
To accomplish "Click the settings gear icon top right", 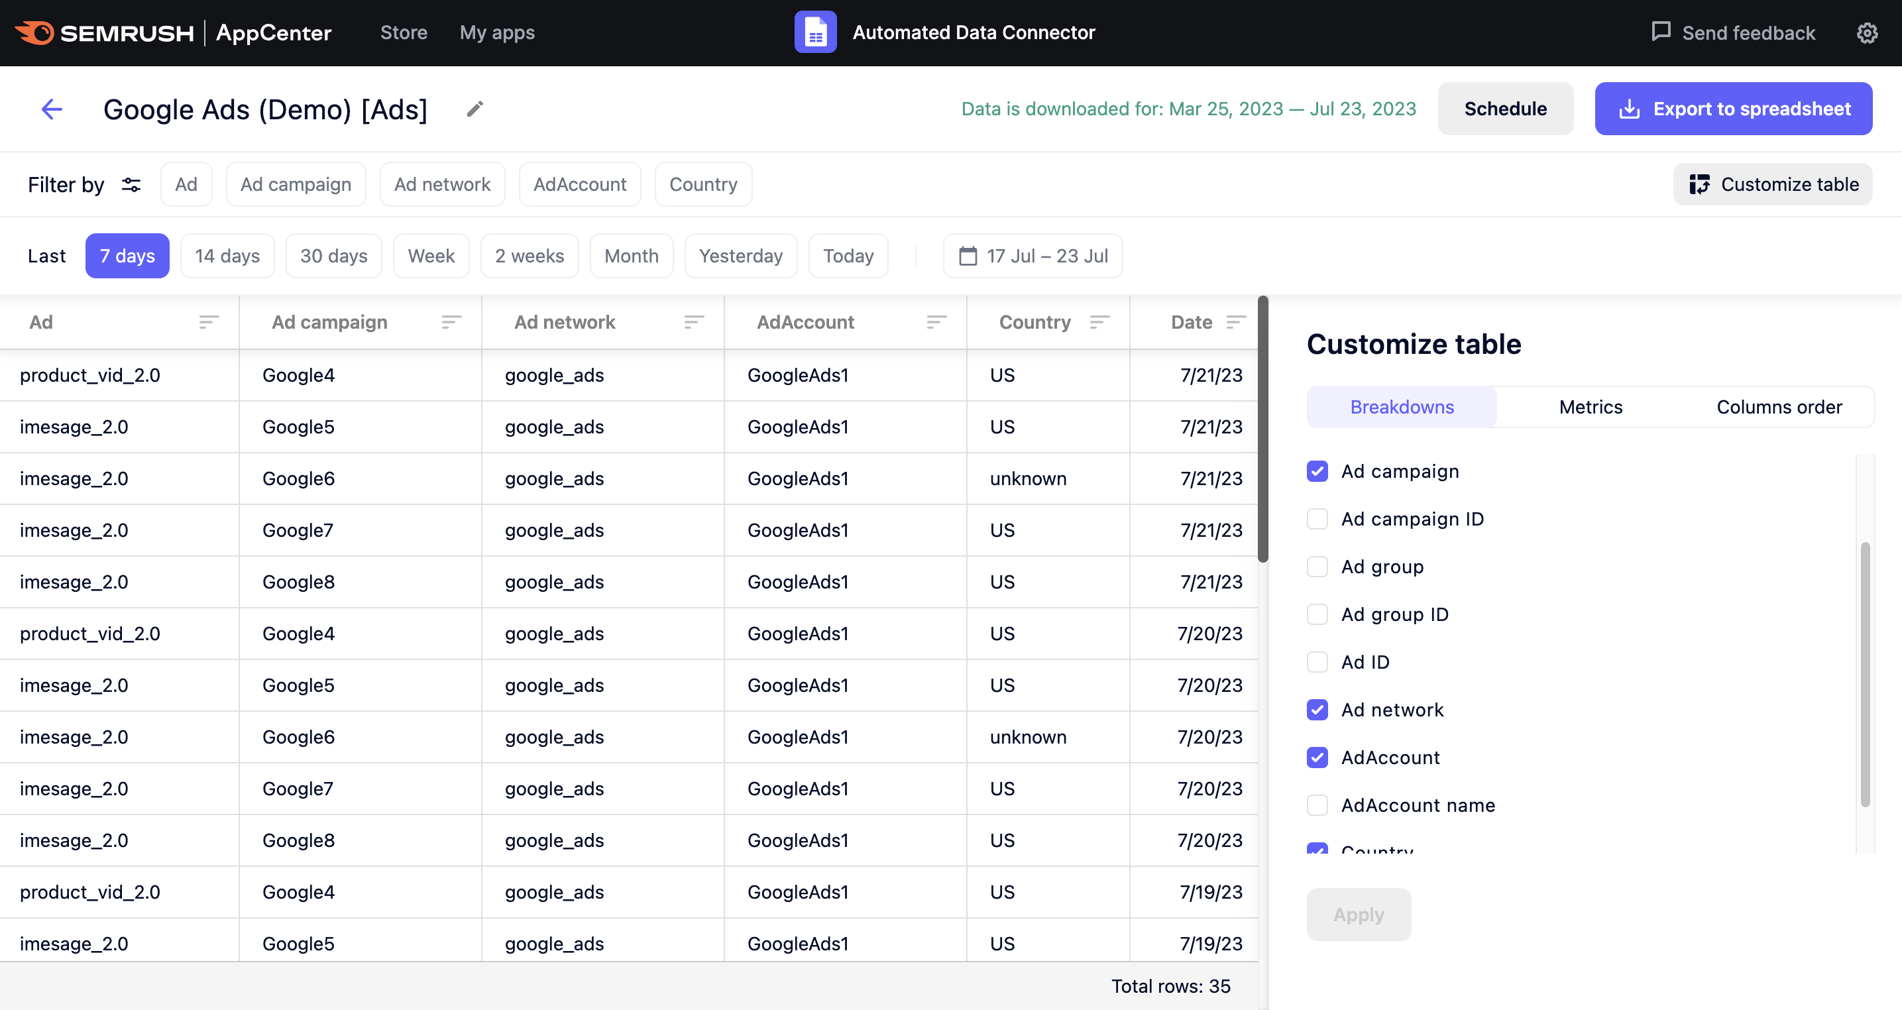I will (1870, 32).
